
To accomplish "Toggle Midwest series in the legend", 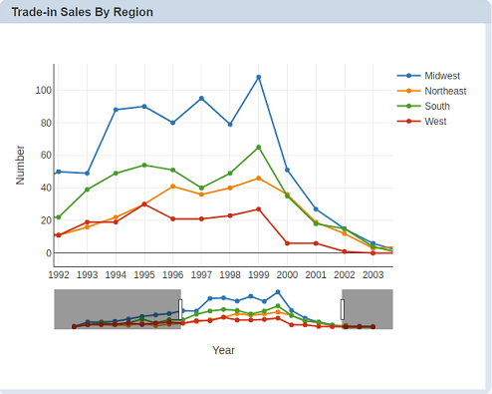I will click(x=428, y=76).
